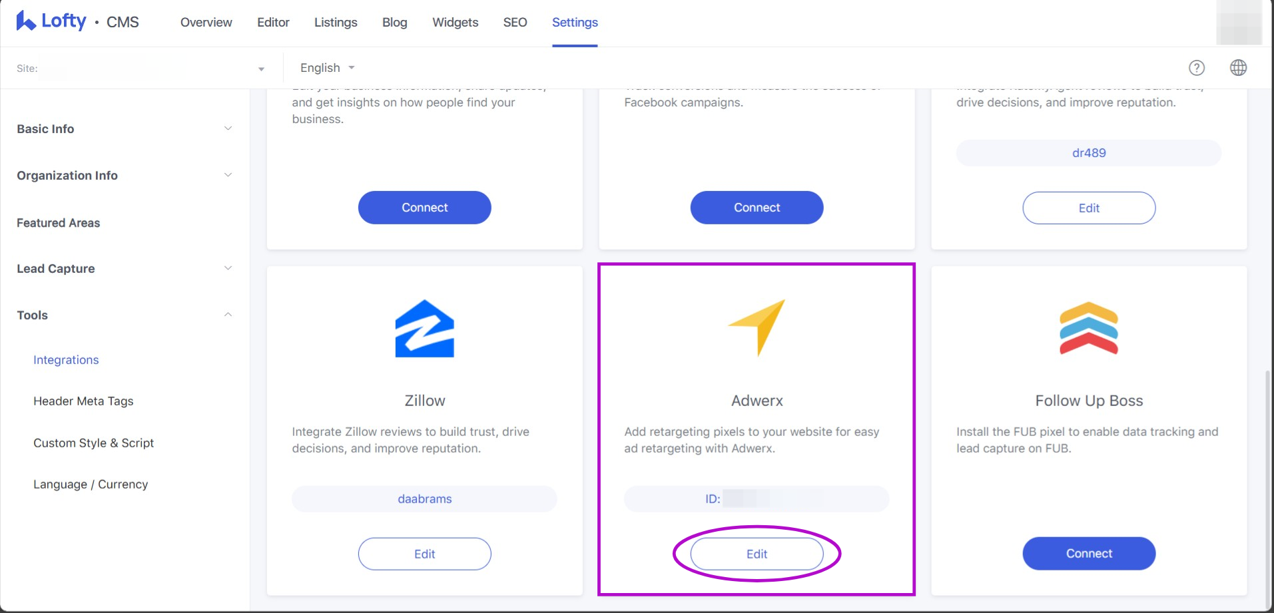Open the English language dropdown
1274x613 pixels.
[327, 68]
